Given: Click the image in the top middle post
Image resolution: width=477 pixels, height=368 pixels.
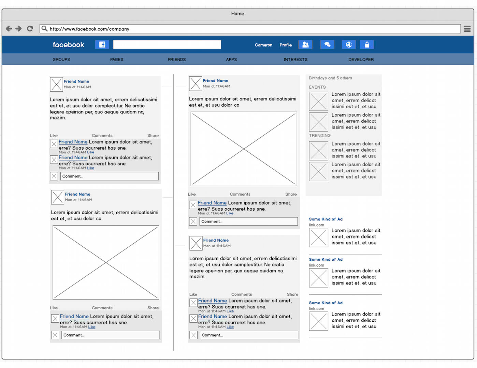Looking at the screenshot, I should click(x=244, y=149).
